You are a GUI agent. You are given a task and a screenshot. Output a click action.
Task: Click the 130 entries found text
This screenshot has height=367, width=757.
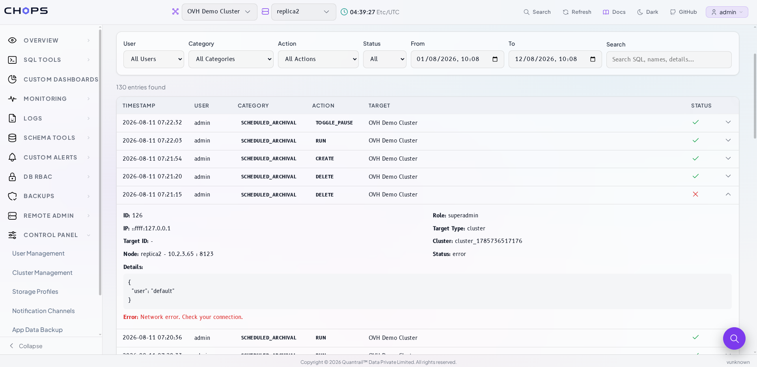point(141,87)
